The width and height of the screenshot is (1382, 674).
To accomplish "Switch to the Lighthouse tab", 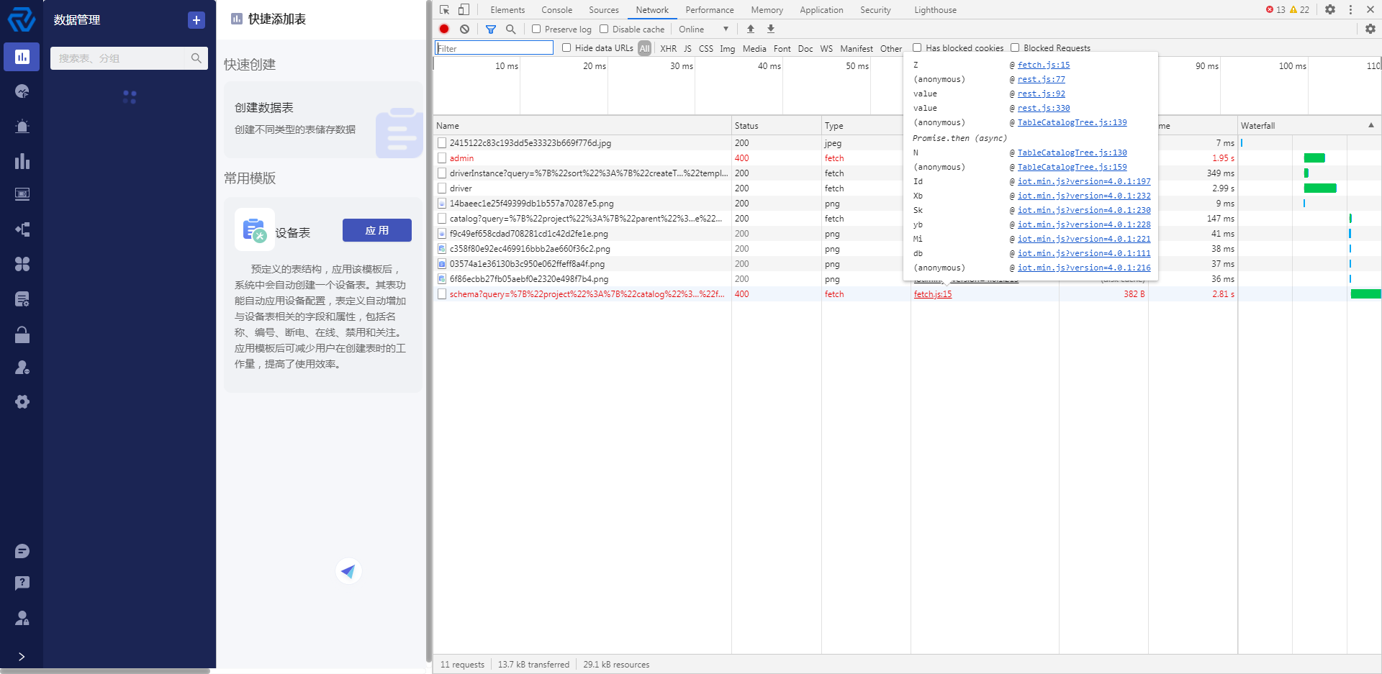I will [x=935, y=10].
